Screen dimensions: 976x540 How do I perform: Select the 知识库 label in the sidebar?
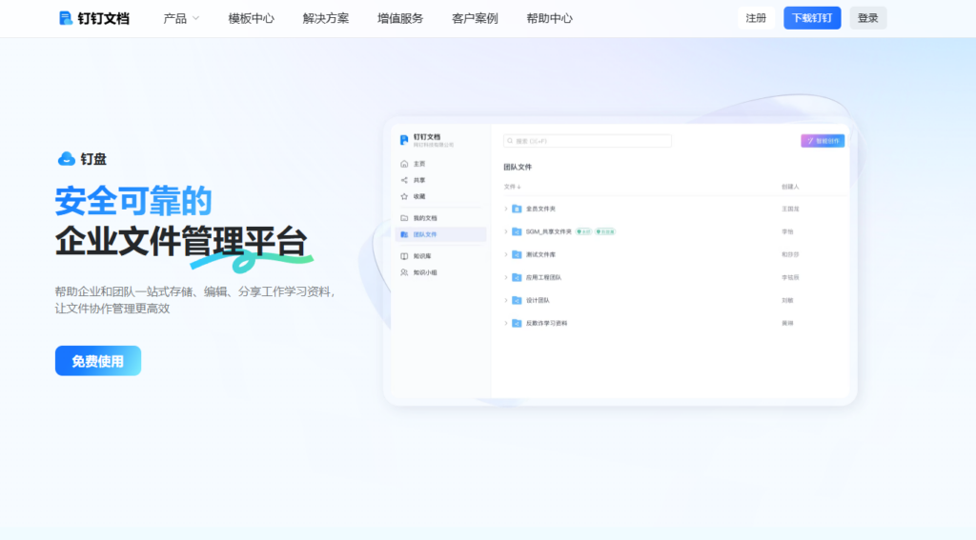pyautogui.click(x=422, y=255)
